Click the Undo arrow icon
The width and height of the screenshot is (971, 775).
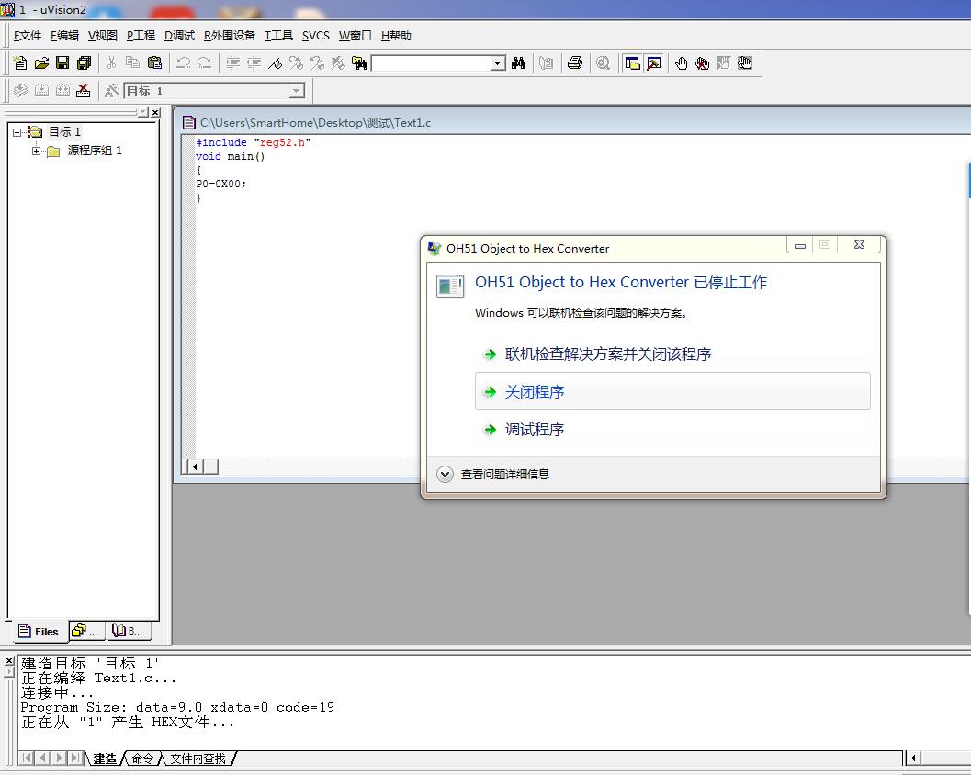[x=184, y=62]
